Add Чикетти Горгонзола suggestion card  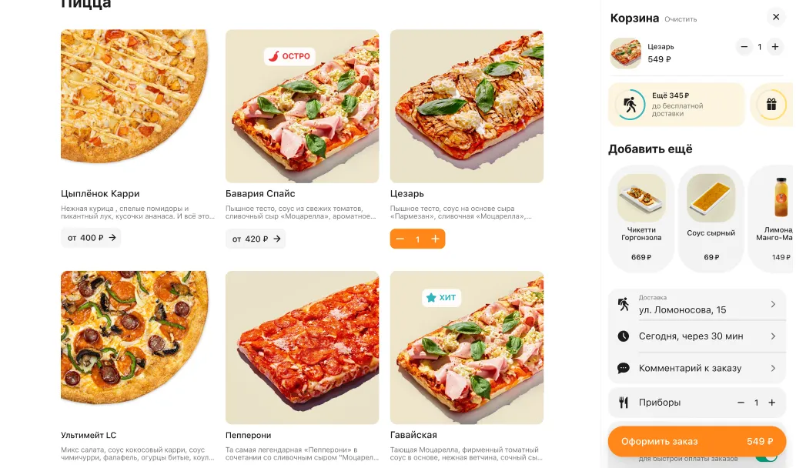coord(641,219)
